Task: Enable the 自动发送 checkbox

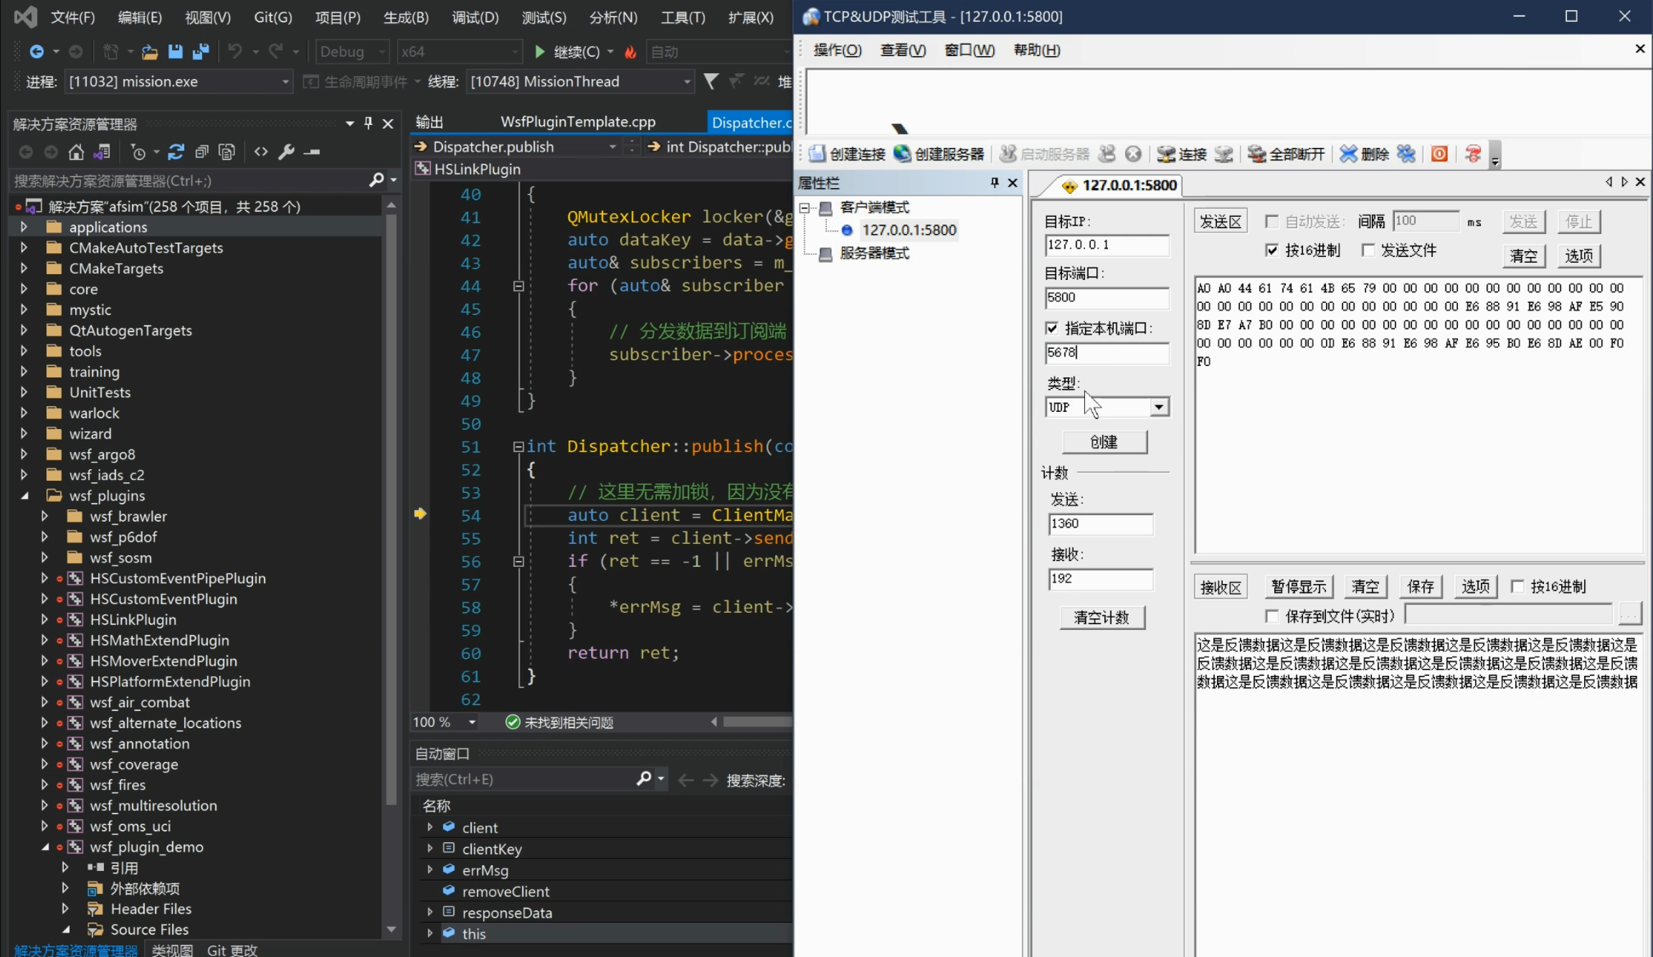Action: (x=1271, y=221)
